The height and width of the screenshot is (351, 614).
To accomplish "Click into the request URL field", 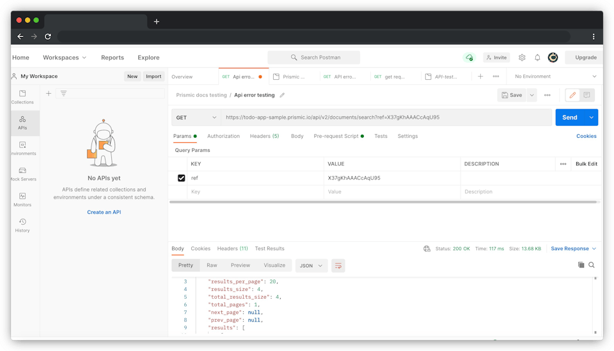I will [x=386, y=117].
